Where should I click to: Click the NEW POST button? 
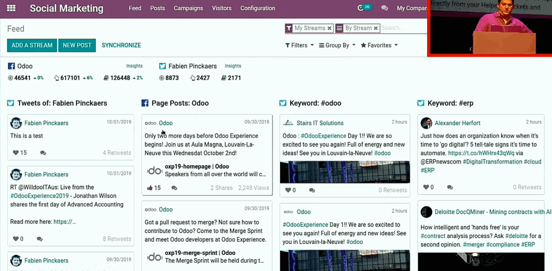[77, 45]
